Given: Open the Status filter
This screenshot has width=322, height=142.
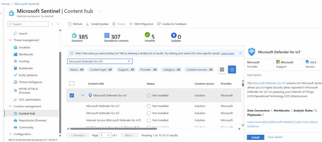Looking at the screenshot, I should point(77,70).
